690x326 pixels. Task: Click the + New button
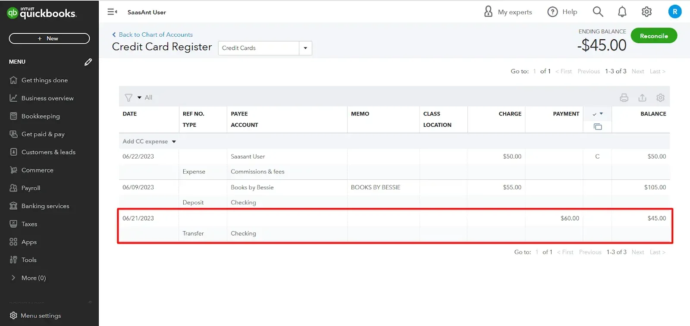coord(49,38)
